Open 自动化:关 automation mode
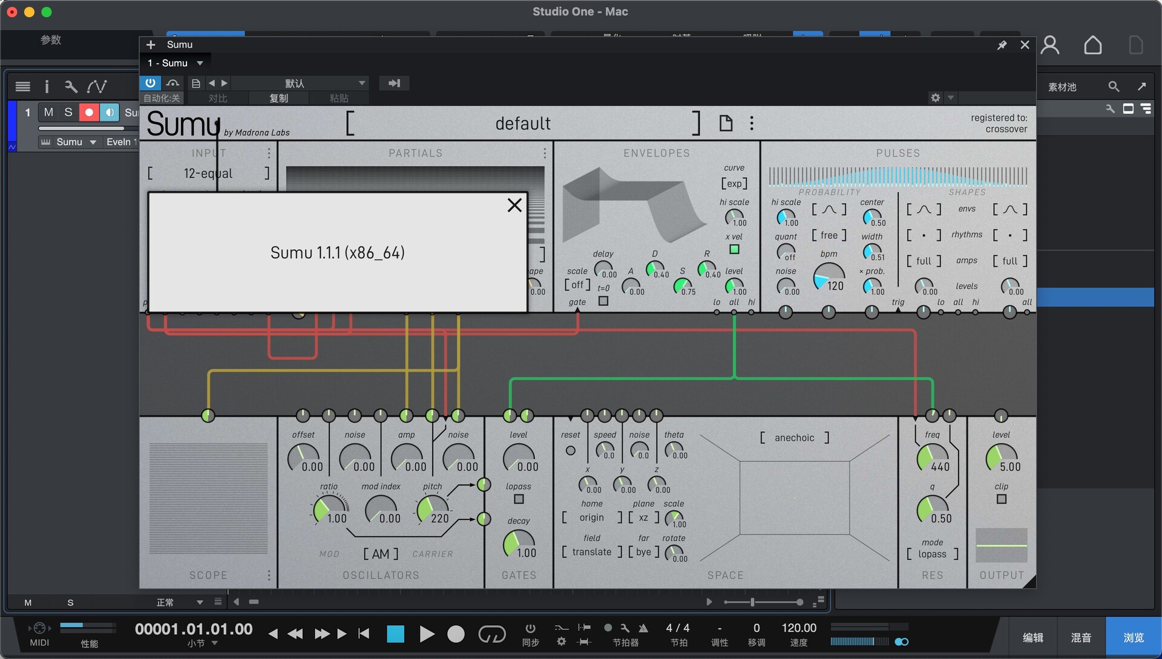This screenshot has height=659, width=1162. click(162, 98)
